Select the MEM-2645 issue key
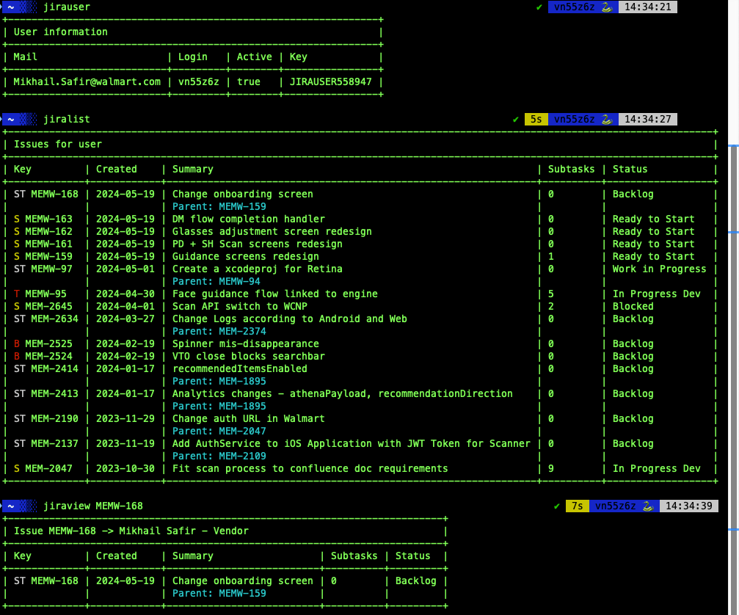The height and width of the screenshot is (615, 739). coord(48,306)
